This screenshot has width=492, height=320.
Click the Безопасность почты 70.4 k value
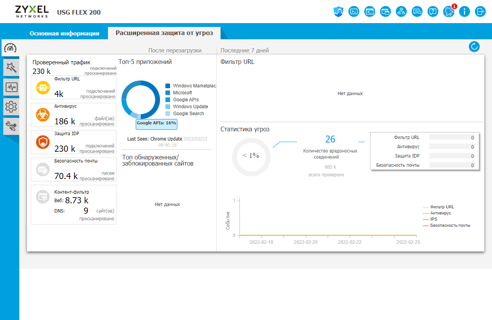[66, 176]
